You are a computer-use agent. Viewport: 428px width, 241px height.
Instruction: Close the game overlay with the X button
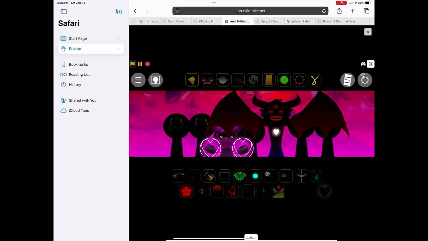tap(368, 32)
